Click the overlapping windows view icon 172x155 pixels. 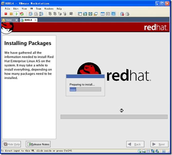pos(96,14)
